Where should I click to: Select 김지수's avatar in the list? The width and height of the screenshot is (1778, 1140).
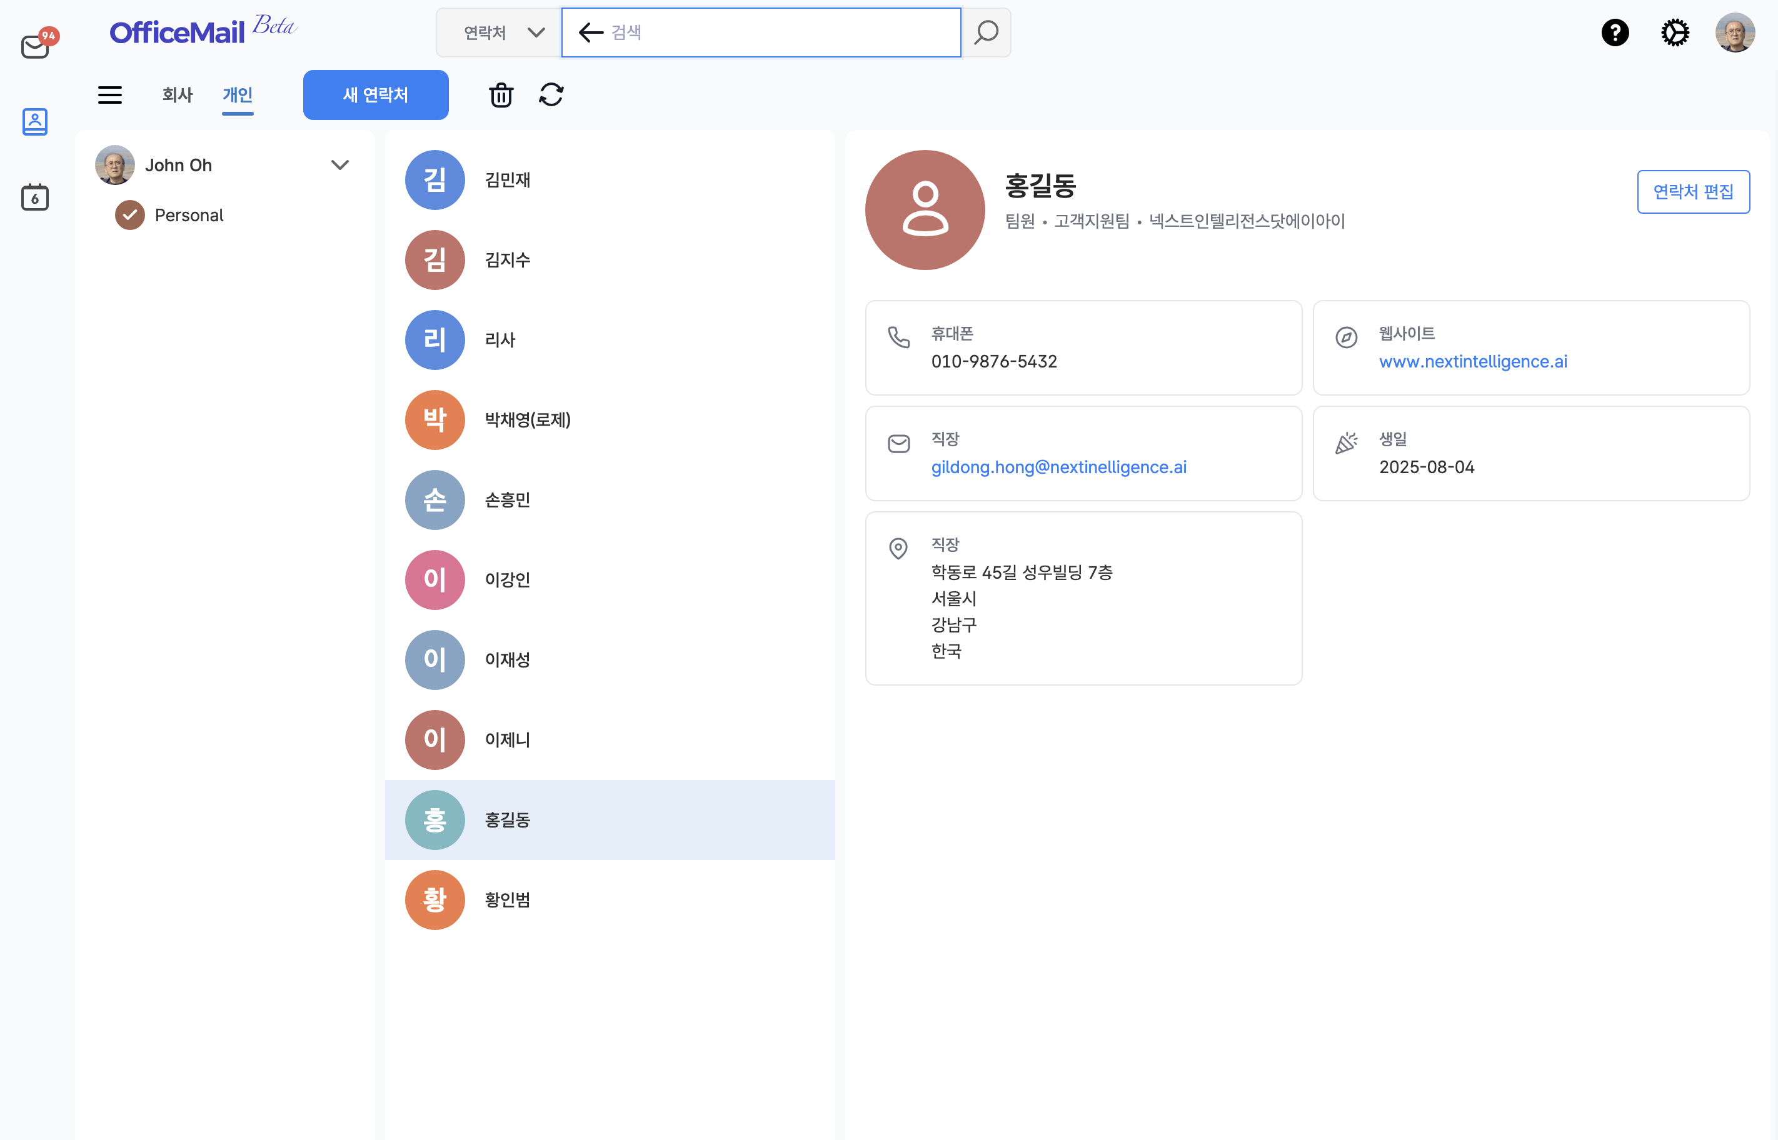click(x=434, y=260)
